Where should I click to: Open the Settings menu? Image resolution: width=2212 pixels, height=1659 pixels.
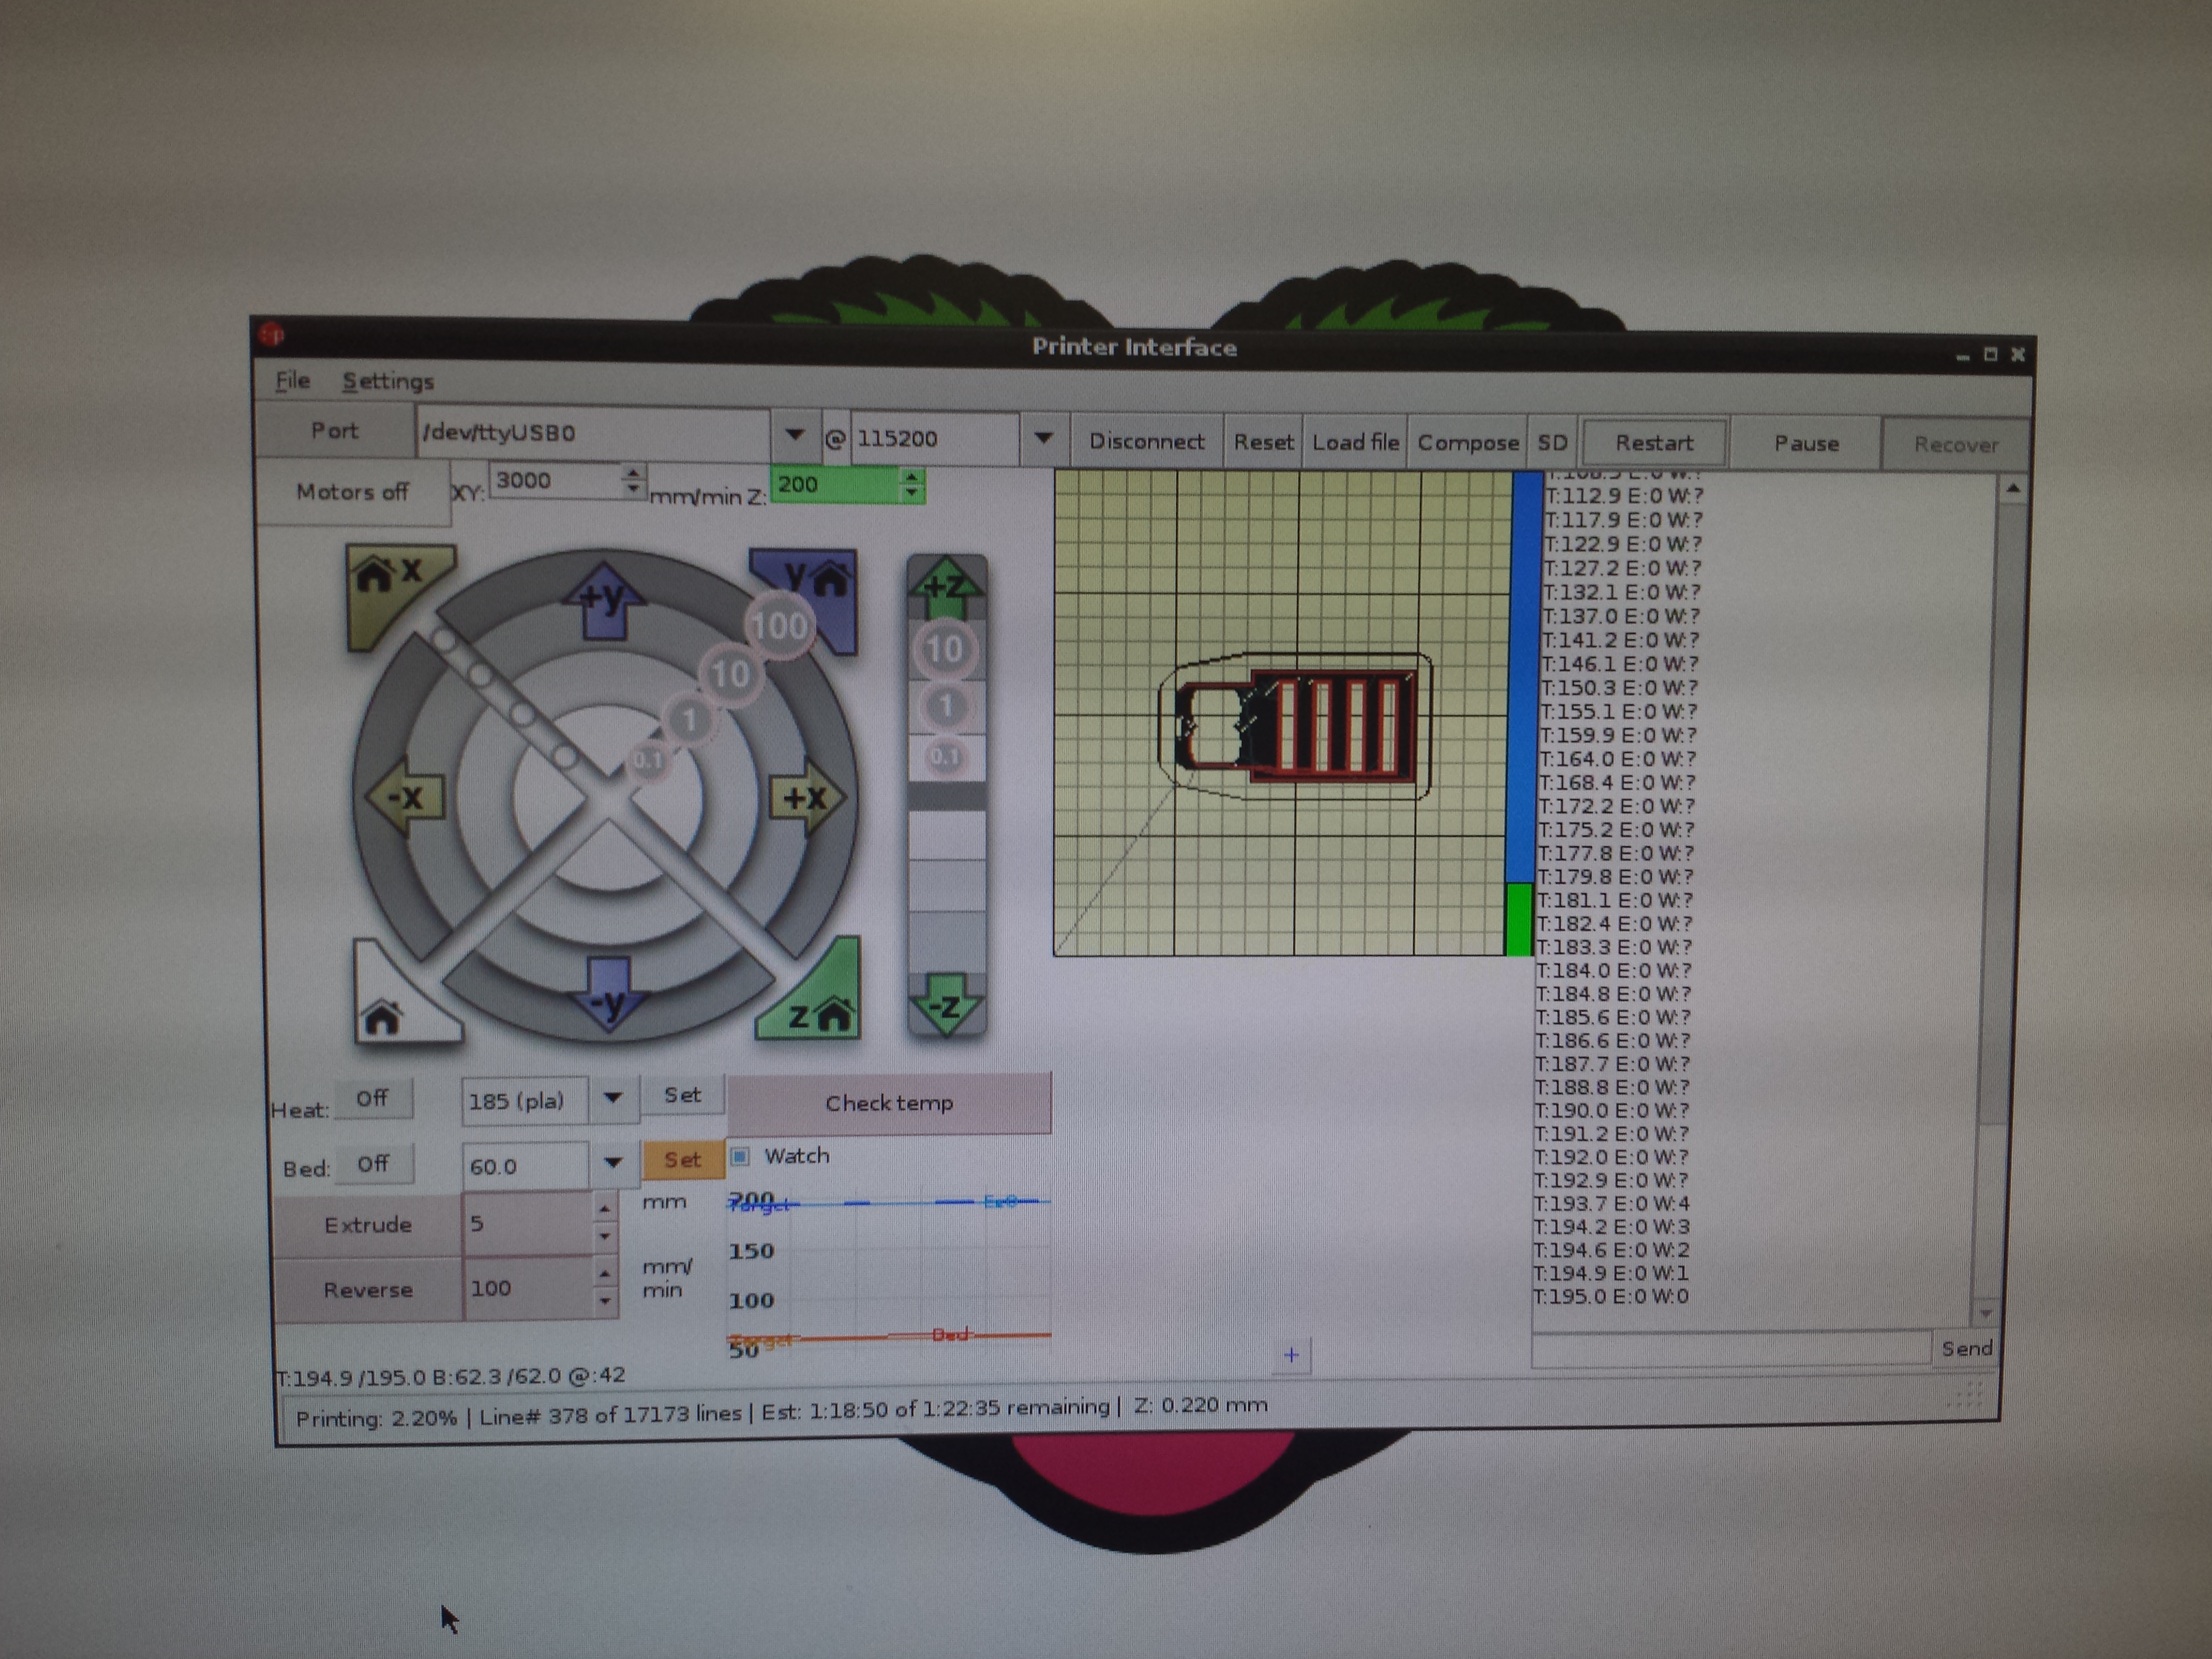pos(388,381)
